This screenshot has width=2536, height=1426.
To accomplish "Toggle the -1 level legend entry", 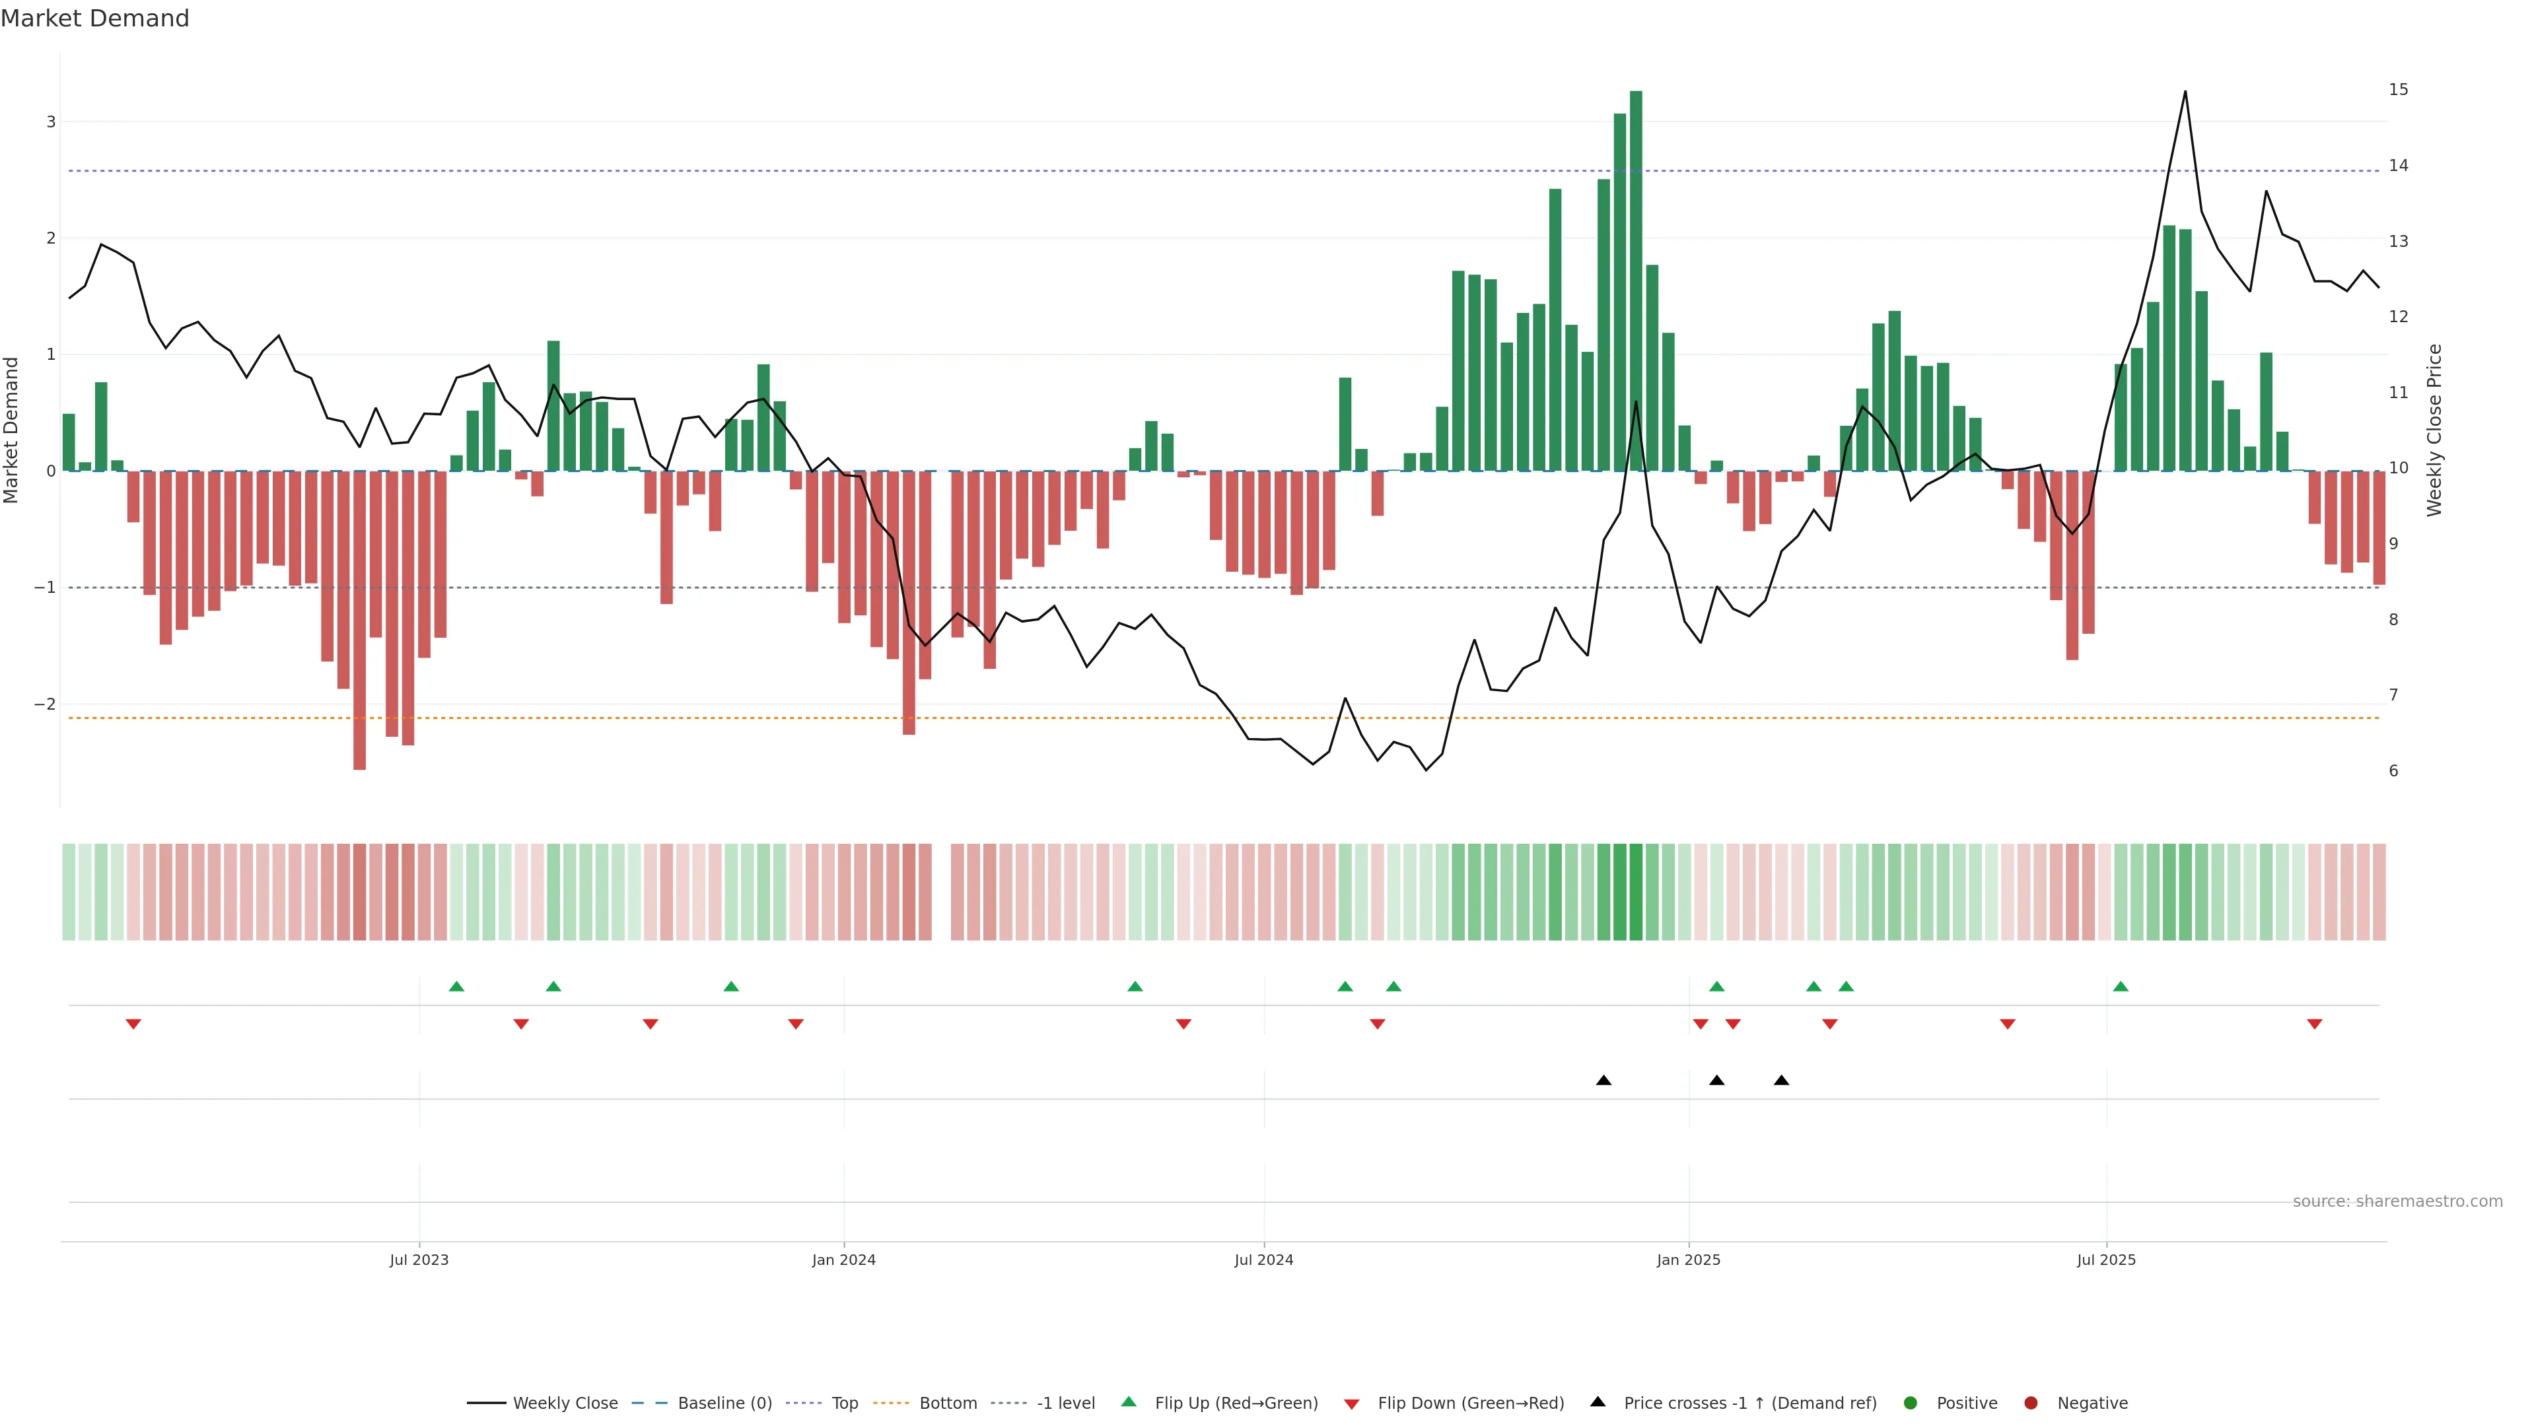I will (x=1065, y=1402).
